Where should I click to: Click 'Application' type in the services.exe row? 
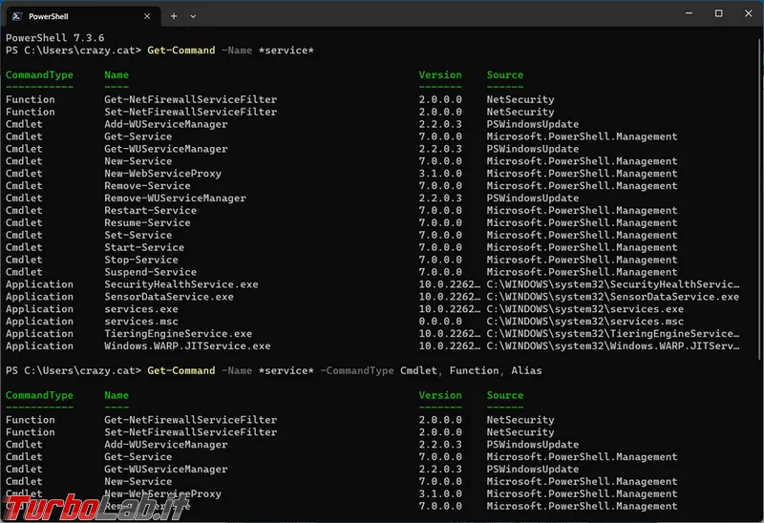click(x=39, y=308)
